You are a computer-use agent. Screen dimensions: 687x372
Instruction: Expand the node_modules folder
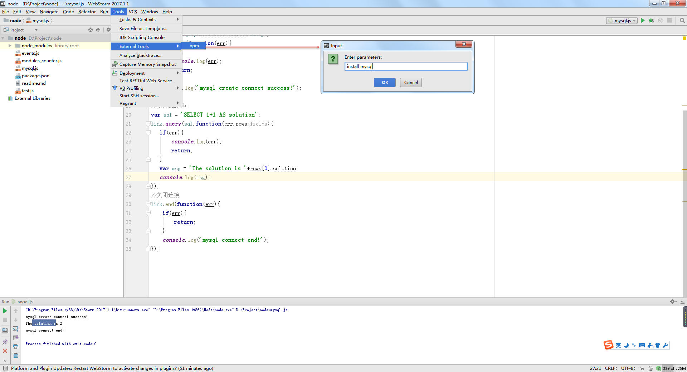10,46
